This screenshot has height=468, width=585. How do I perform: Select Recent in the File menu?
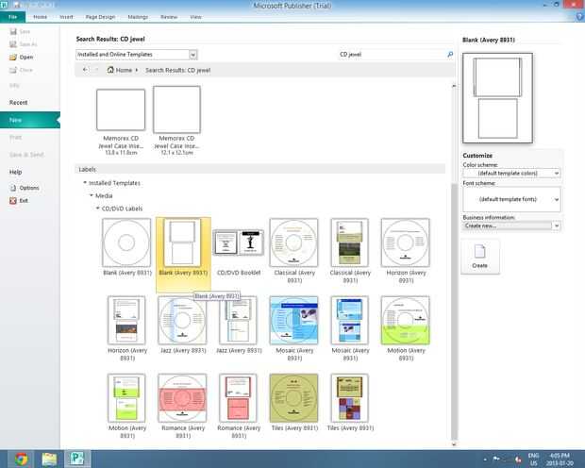18,103
